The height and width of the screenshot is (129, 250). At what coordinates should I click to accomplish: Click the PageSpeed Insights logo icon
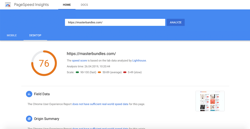pos(8,5)
